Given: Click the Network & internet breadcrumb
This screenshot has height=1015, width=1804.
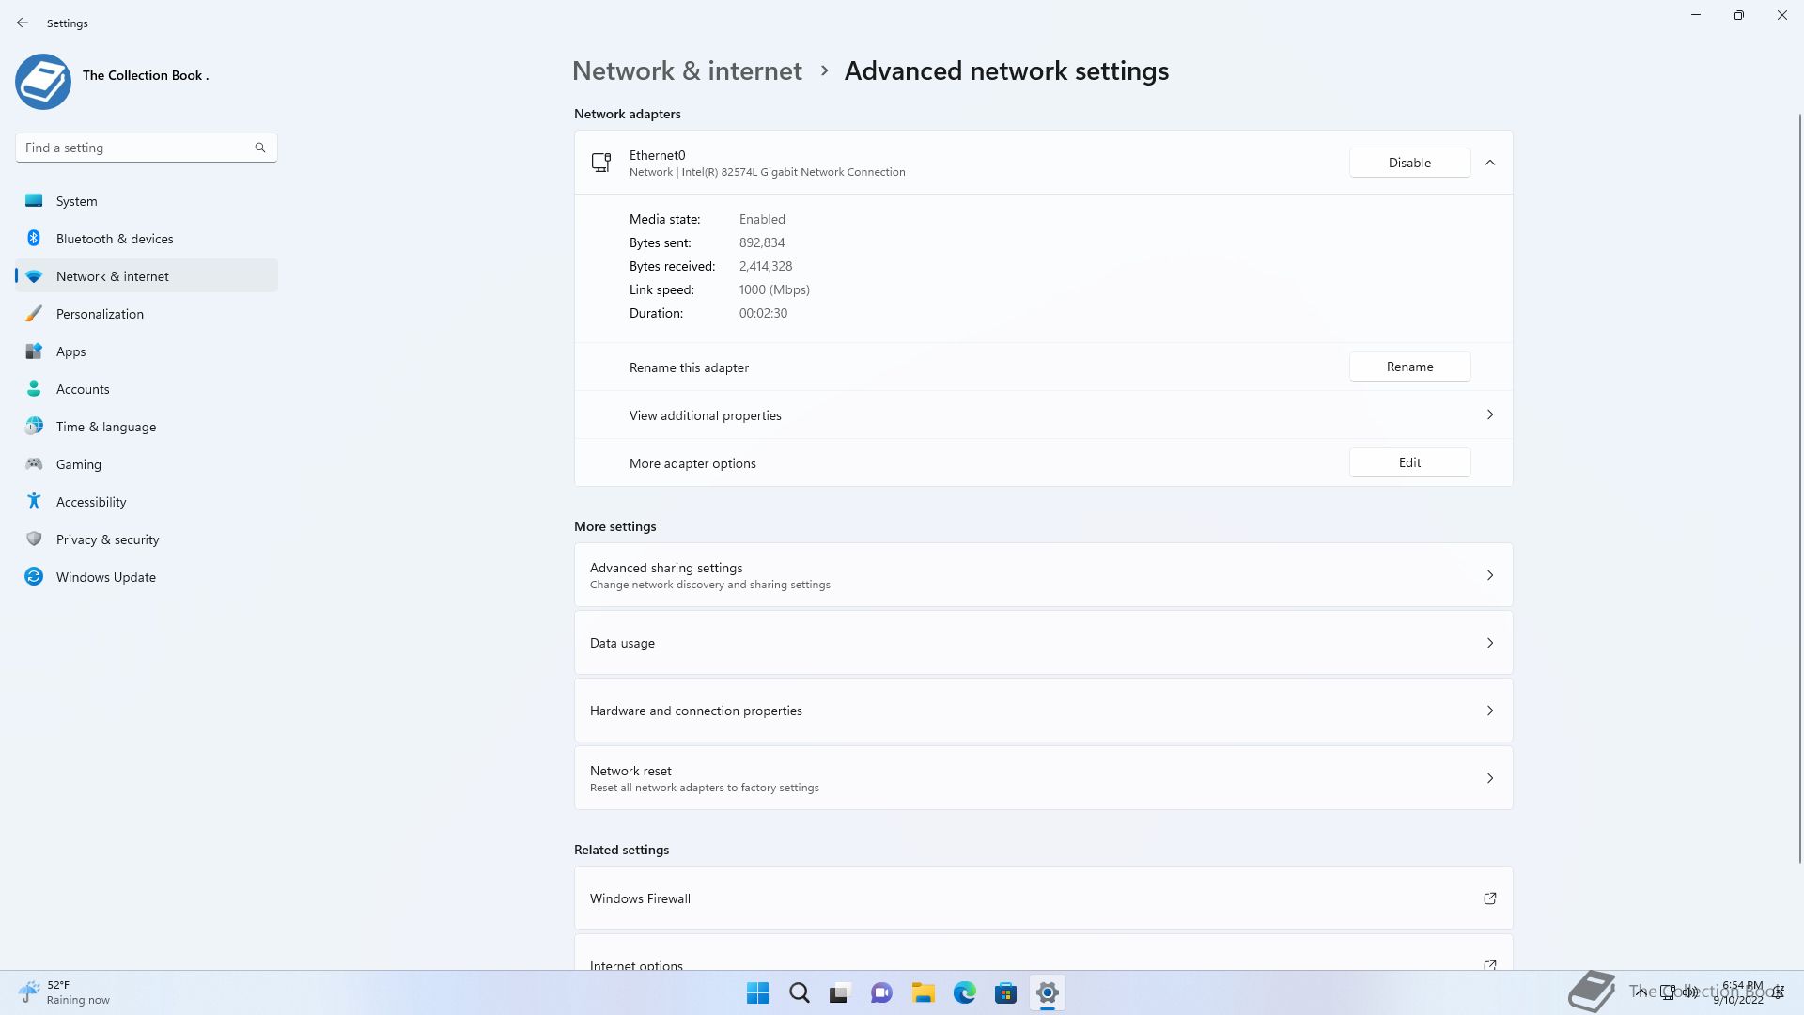Looking at the screenshot, I should pos(687,71).
